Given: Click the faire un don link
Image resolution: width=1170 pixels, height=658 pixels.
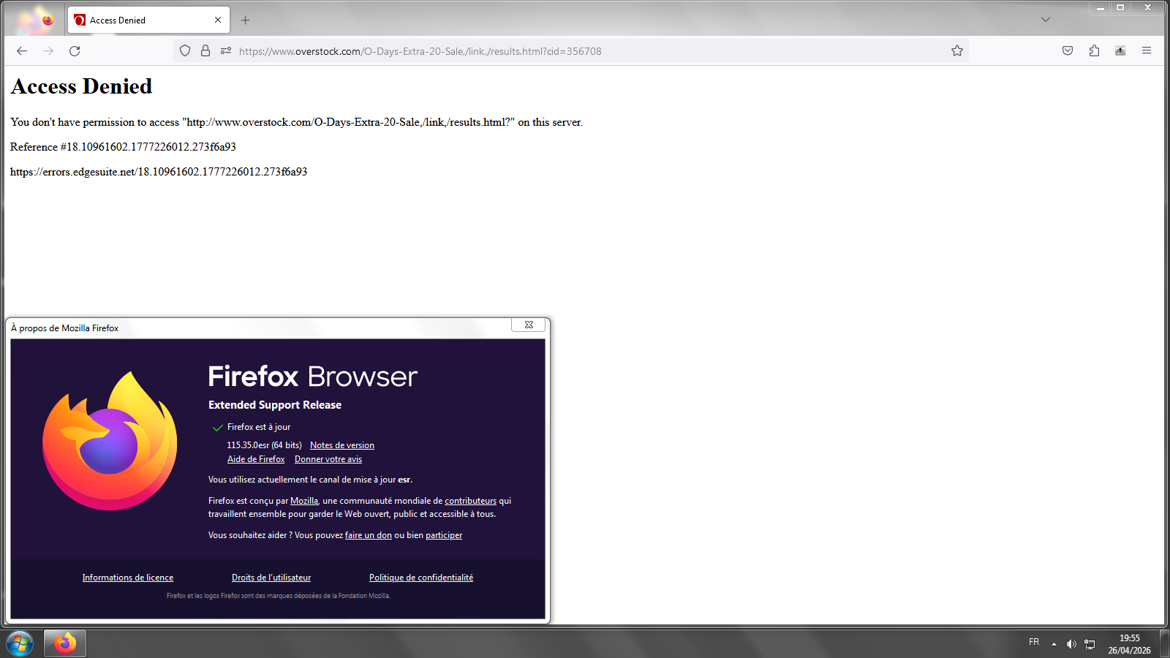Looking at the screenshot, I should coord(369,535).
